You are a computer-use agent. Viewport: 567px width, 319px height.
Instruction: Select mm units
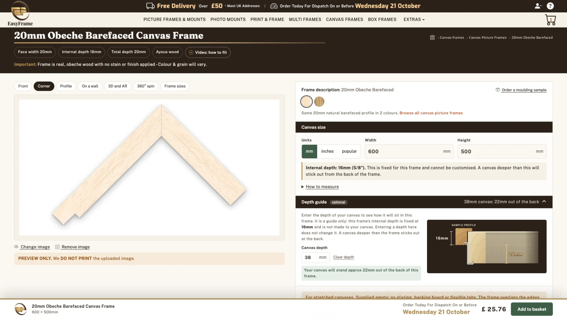coord(309,151)
